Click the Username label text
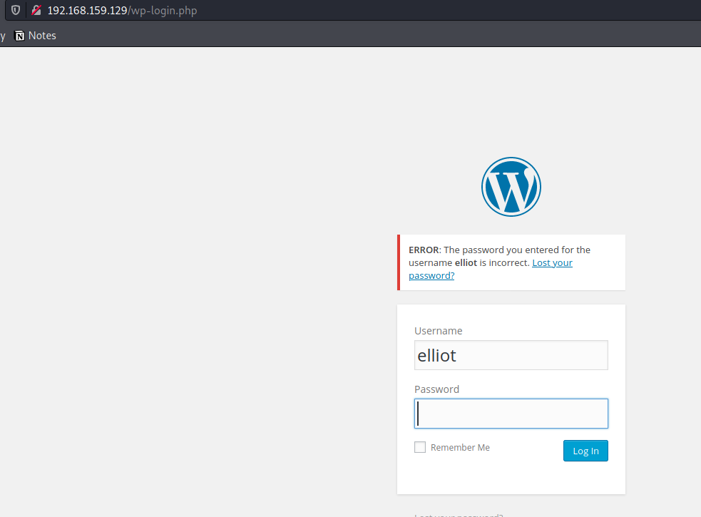The height and width of the screenshot is (517, 701). pyautogui.click(x=438, y=331)
